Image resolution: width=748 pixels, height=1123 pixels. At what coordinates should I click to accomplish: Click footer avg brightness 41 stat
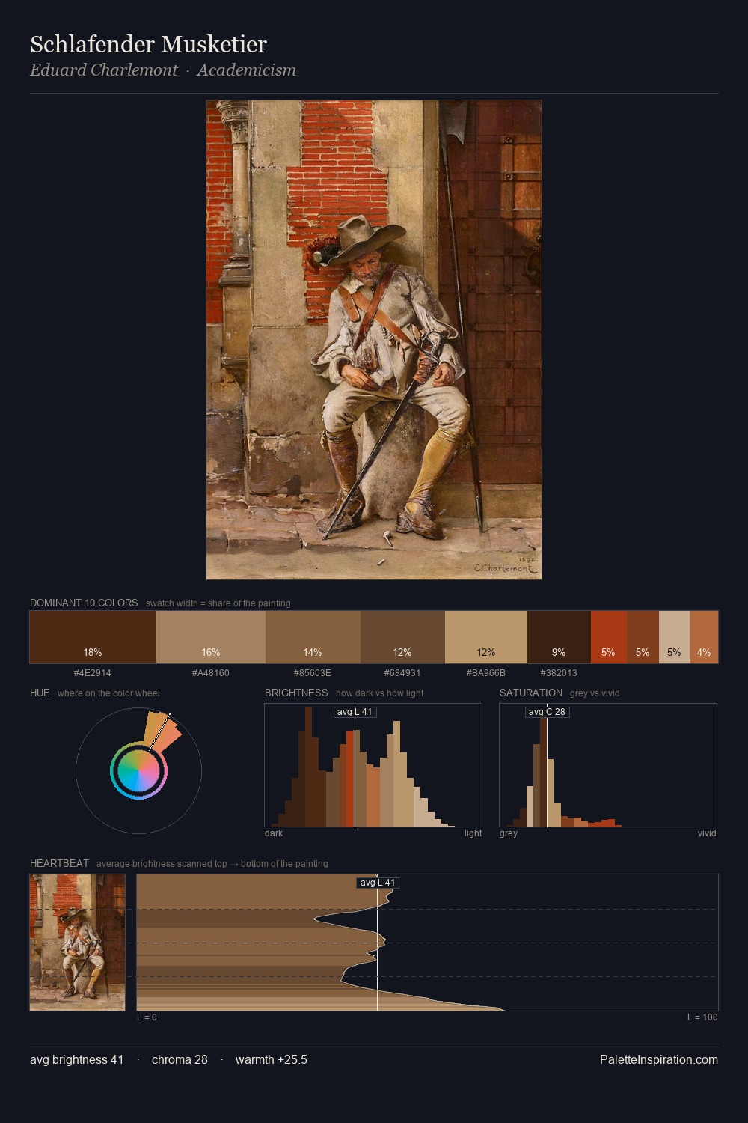pos(76,1059)
